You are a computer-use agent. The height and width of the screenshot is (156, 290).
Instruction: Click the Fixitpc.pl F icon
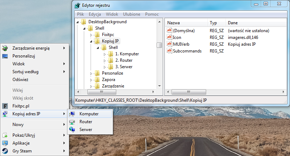pos(5,106)
